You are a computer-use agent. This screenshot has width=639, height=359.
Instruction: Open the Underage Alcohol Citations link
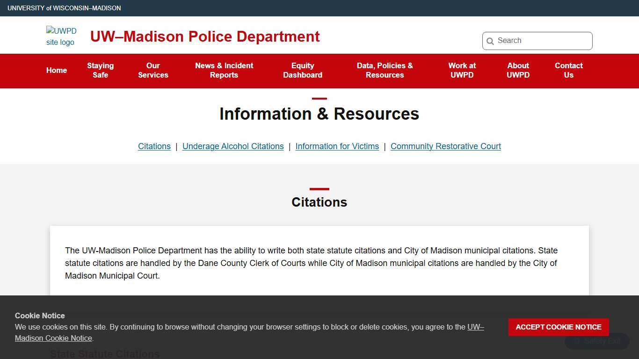232,146
